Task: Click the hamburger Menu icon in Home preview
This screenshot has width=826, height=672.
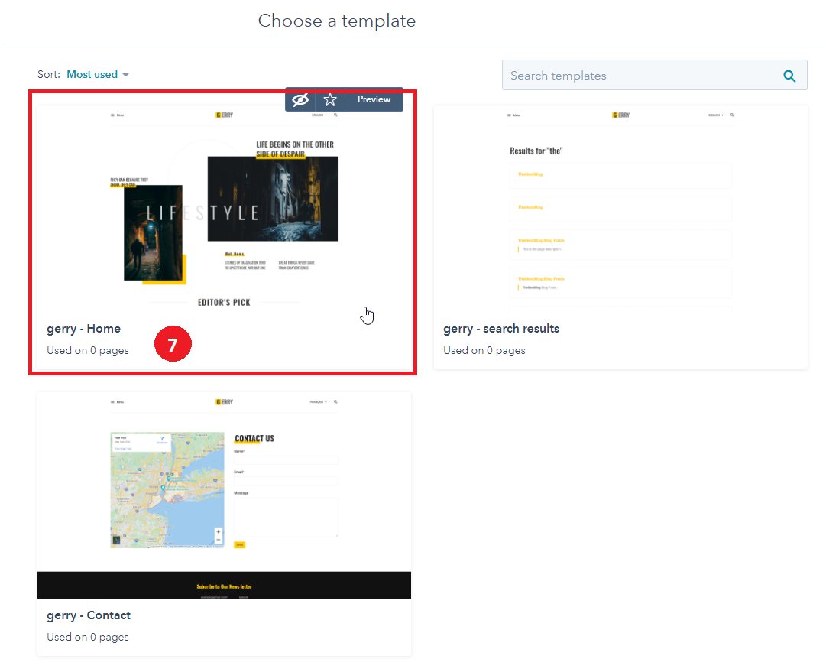Action: coord(113,115)
